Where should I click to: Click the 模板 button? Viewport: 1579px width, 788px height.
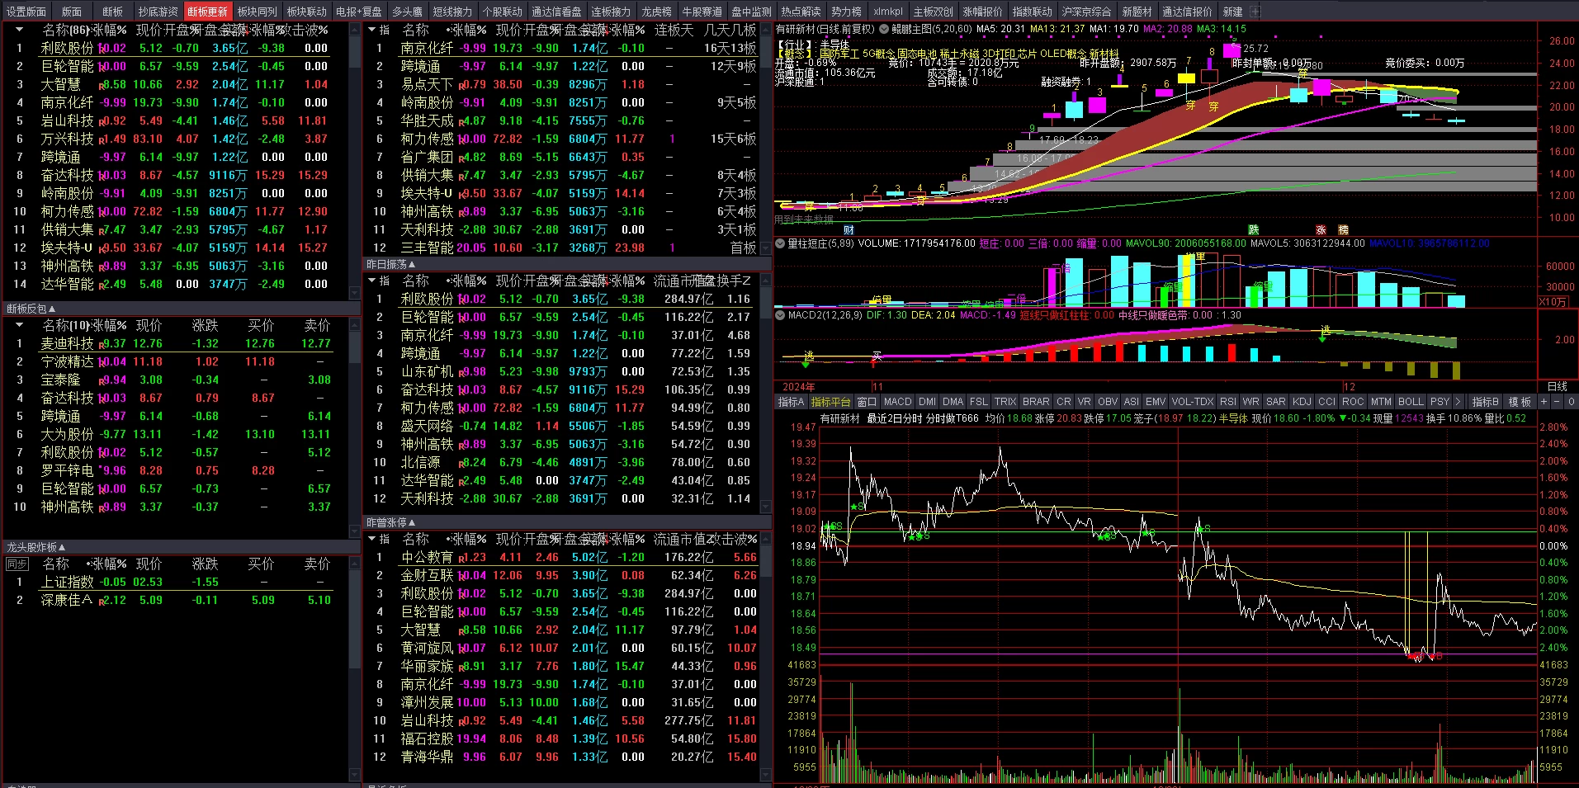click(1520, 402)
